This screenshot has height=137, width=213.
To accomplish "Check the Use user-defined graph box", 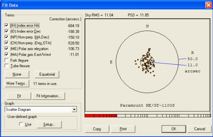I will pos(21,124).
